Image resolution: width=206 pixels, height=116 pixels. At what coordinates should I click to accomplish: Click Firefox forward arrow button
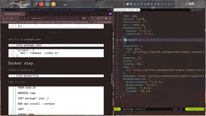point(7,18)
